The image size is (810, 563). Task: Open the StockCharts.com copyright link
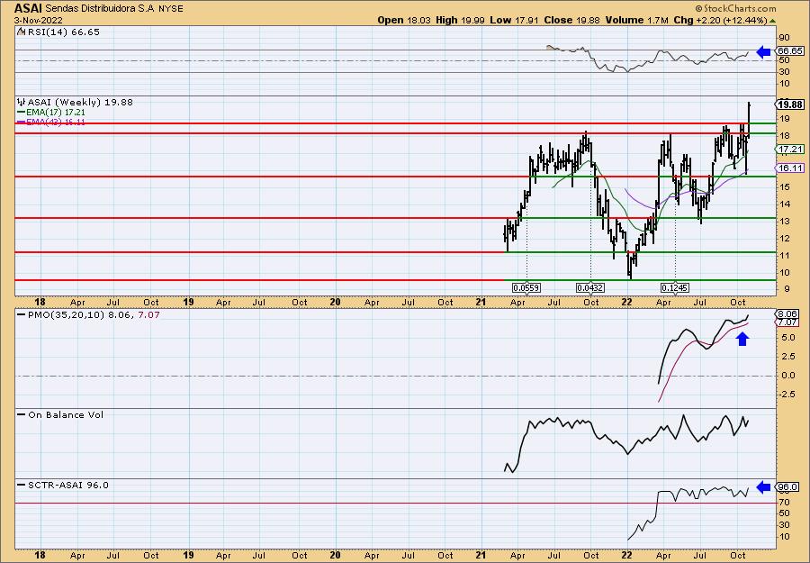735,8
